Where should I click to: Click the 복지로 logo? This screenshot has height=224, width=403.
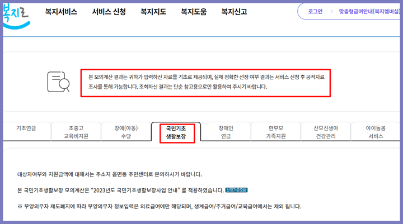pyautogui.click(x=16, y=16)
